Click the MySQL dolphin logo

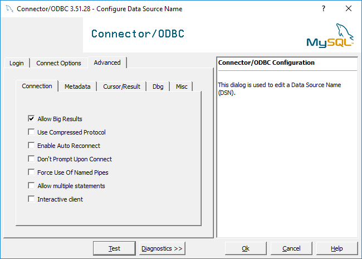click(x=330, y=35)
